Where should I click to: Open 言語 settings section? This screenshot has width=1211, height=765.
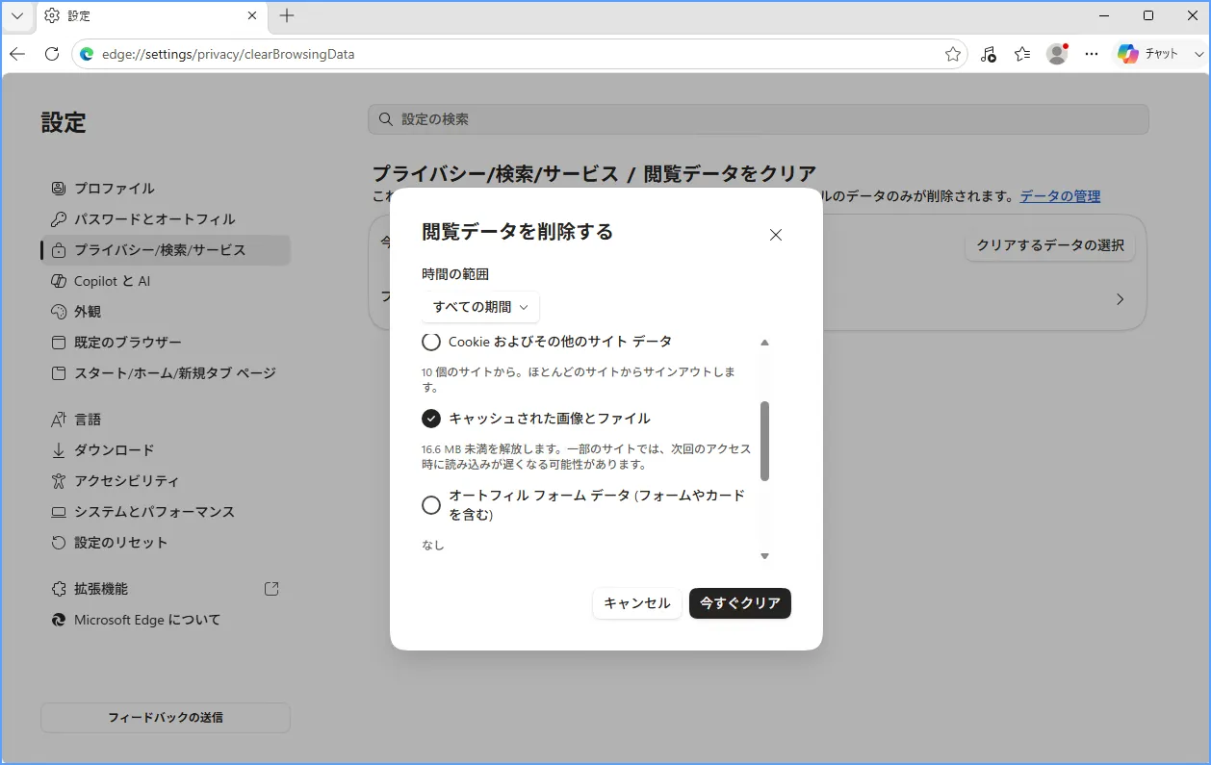(165, 420)
